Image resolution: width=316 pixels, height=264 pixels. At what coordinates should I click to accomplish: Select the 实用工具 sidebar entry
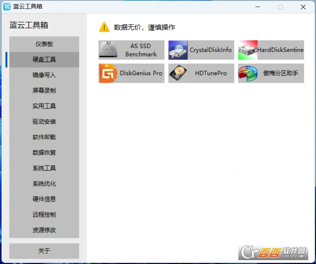[x=44, y=106]
